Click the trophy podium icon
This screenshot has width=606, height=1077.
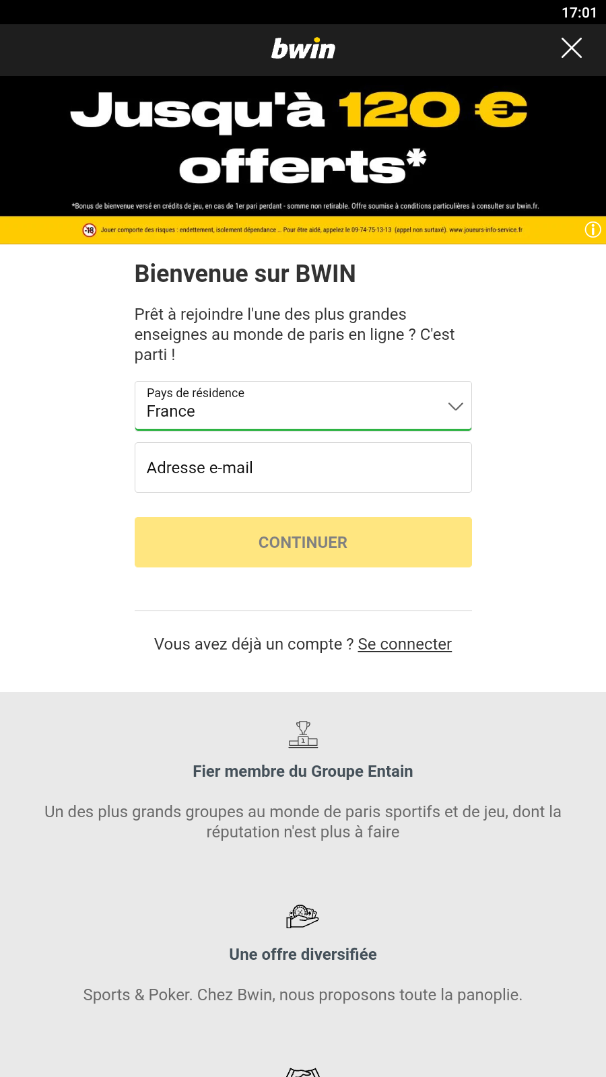pos(303,734)
